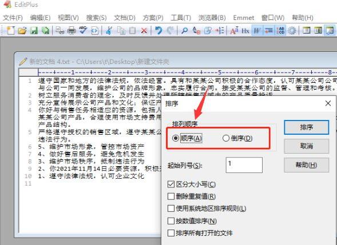Open the 帮助(H) menu
This screenshot has height=245, width=337.
(303, 18)
